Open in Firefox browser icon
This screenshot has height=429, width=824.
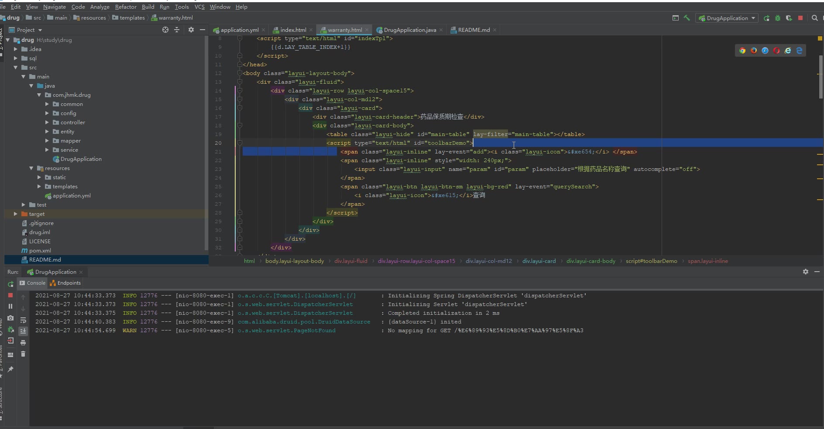tap(754, 51)
